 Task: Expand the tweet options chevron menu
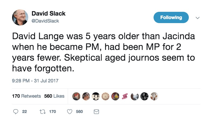point(197,18)
